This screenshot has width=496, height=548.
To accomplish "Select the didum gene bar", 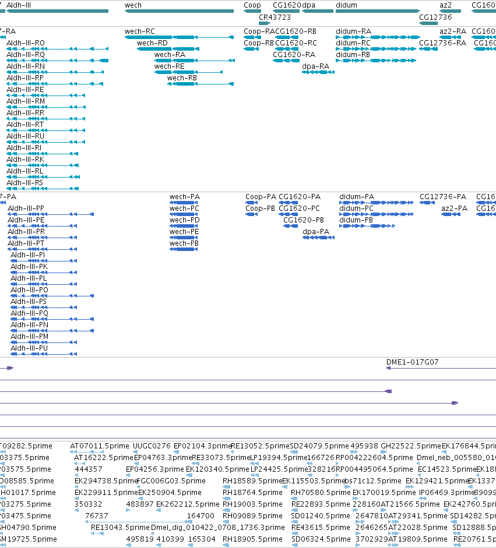I will pyautogui.click(x=378, y=11).
